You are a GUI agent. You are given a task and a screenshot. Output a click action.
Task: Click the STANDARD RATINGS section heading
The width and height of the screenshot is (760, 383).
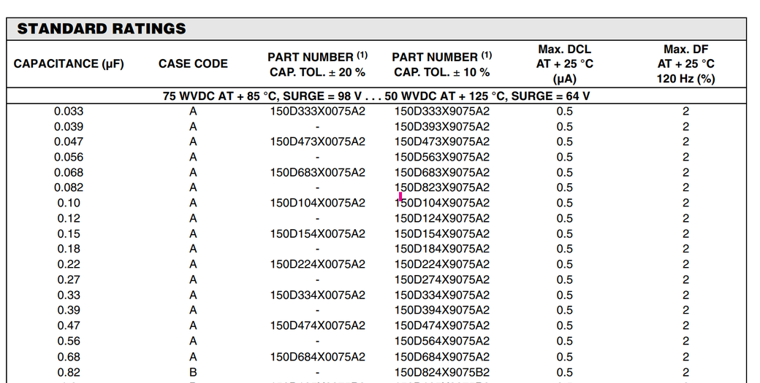click(102, 29)
